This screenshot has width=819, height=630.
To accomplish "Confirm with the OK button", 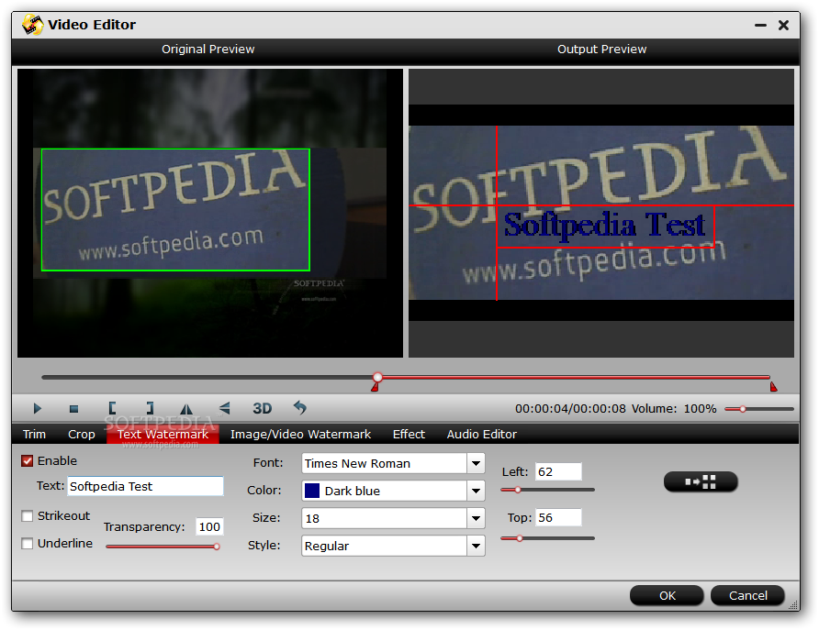I will point(667,595).
